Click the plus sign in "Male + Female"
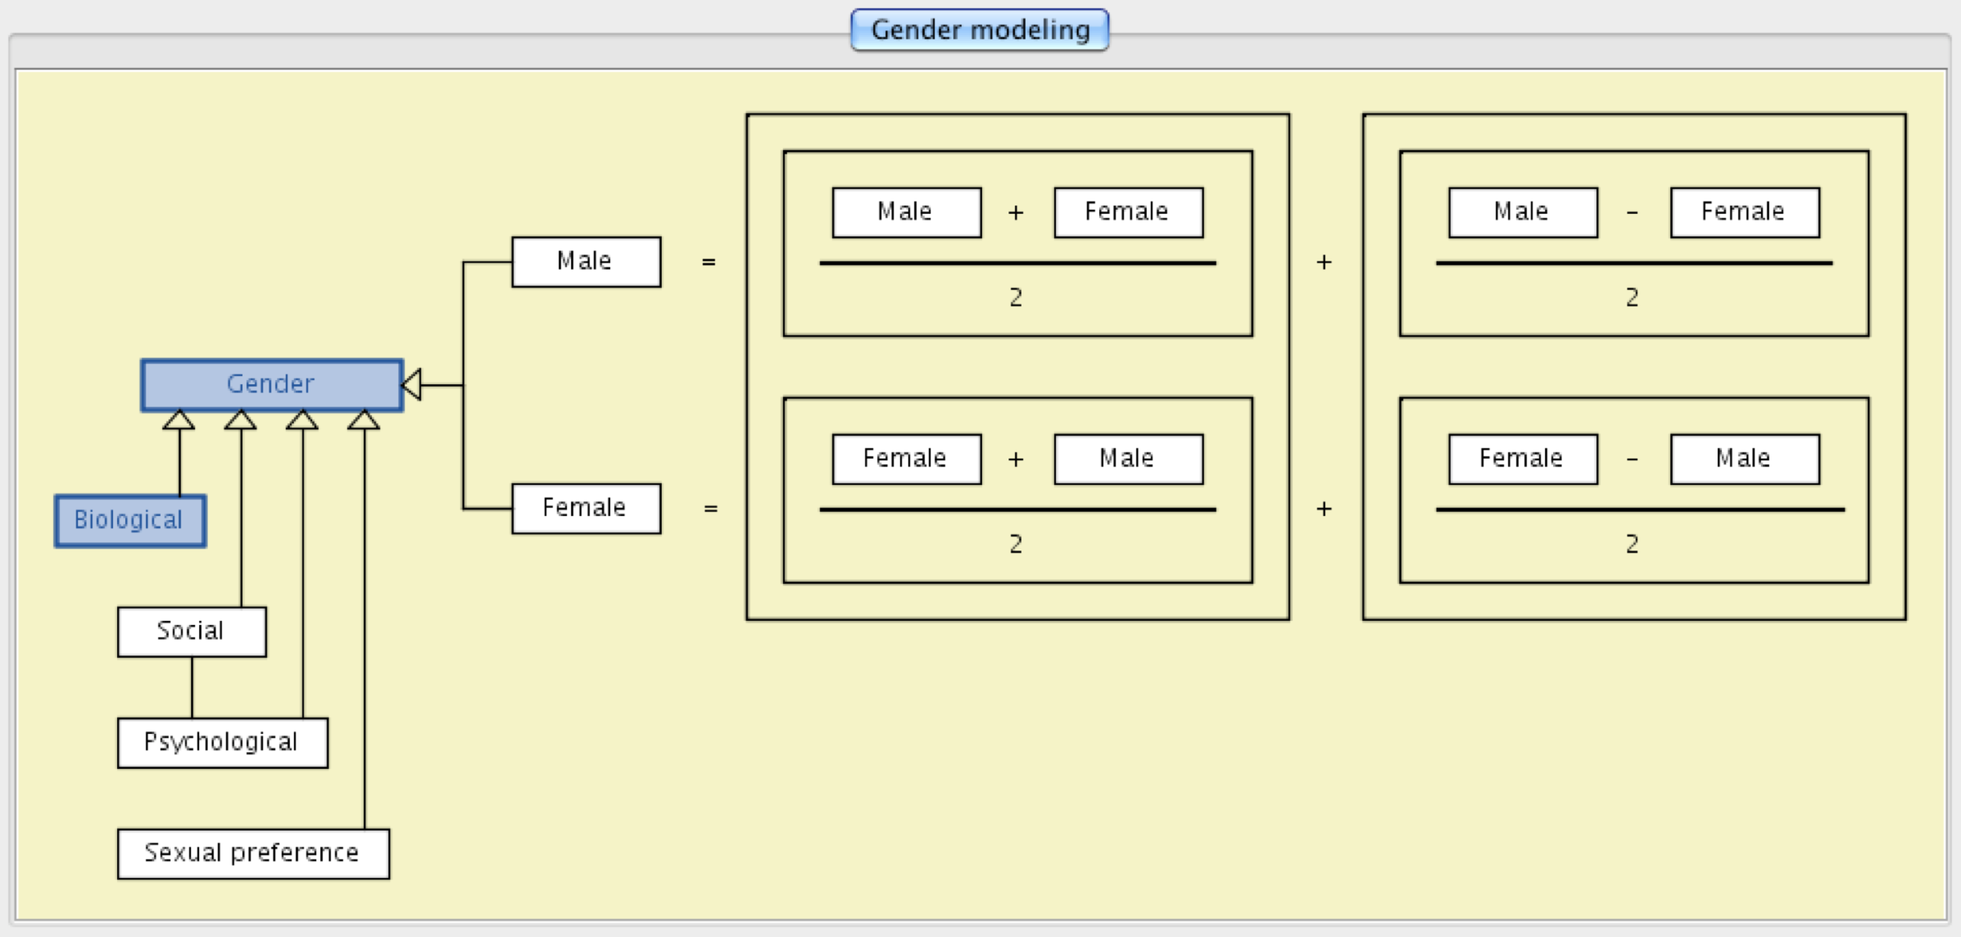 pos(1016,213)
